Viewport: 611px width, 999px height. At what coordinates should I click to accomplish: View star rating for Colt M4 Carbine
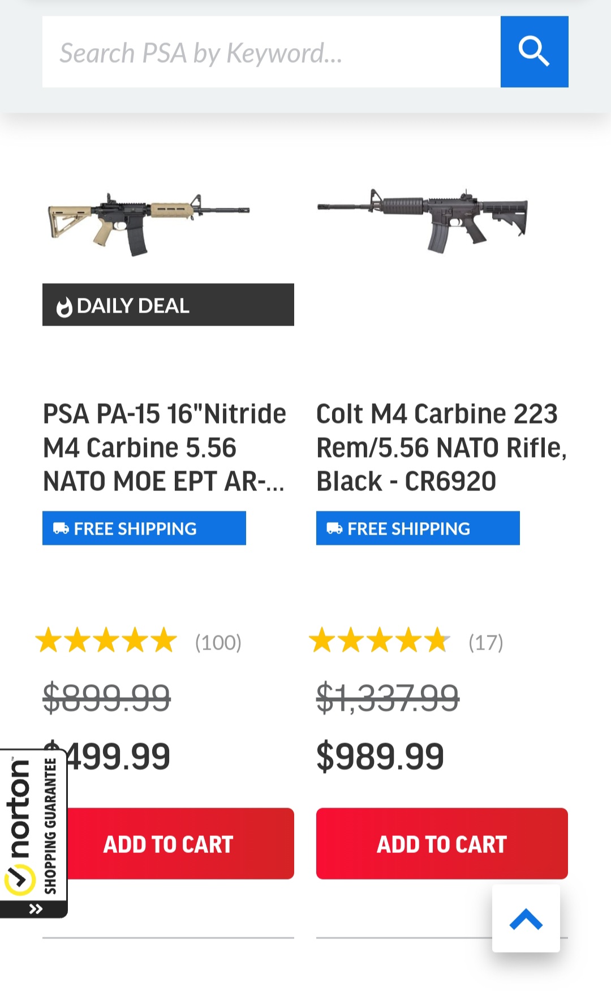click(x=380, y=641)
